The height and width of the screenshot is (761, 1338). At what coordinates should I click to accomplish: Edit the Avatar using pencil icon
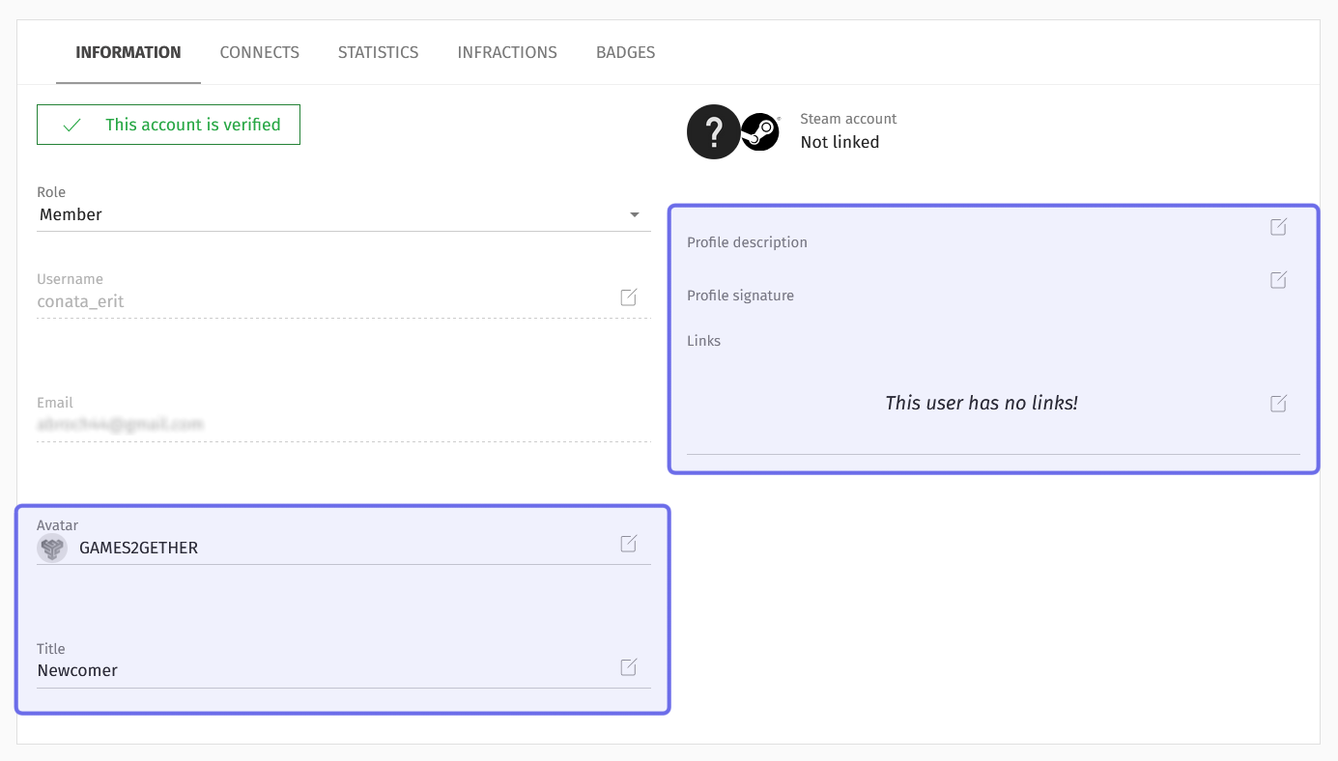[x=629, y=544]
